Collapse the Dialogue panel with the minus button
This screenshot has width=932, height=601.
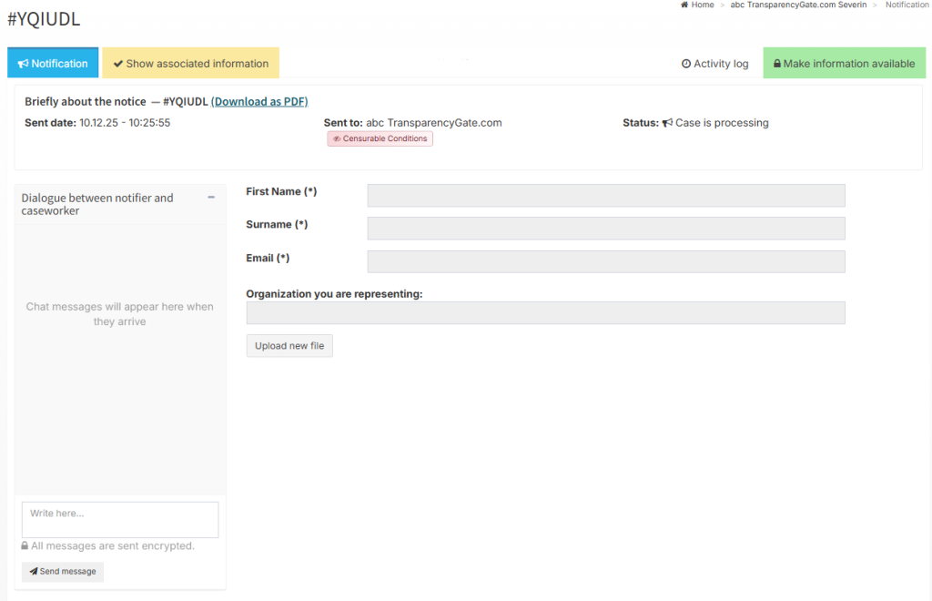pyautogui.click(x=211, y=198)
